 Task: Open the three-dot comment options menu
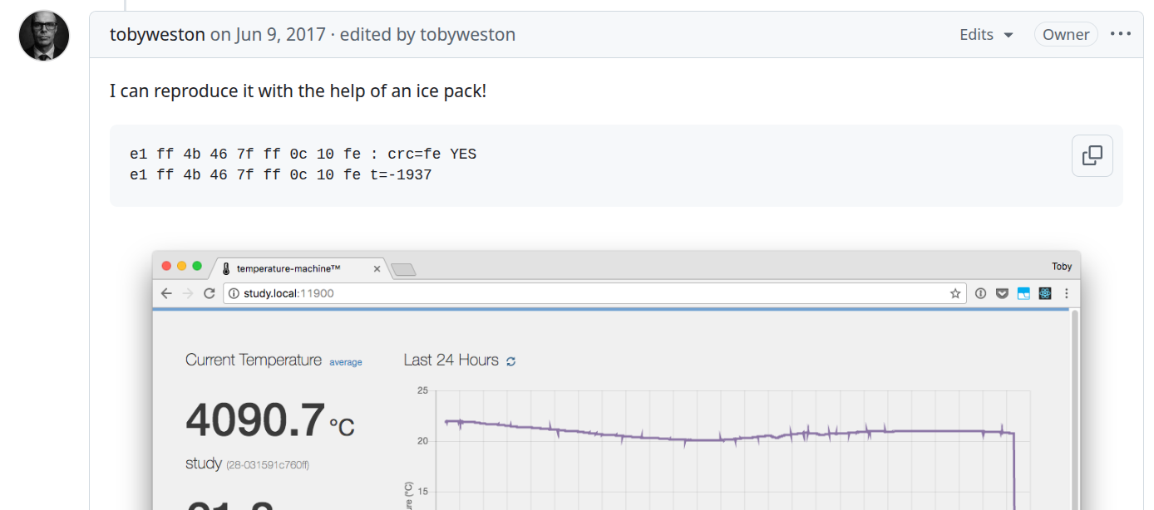[1121, 34]
